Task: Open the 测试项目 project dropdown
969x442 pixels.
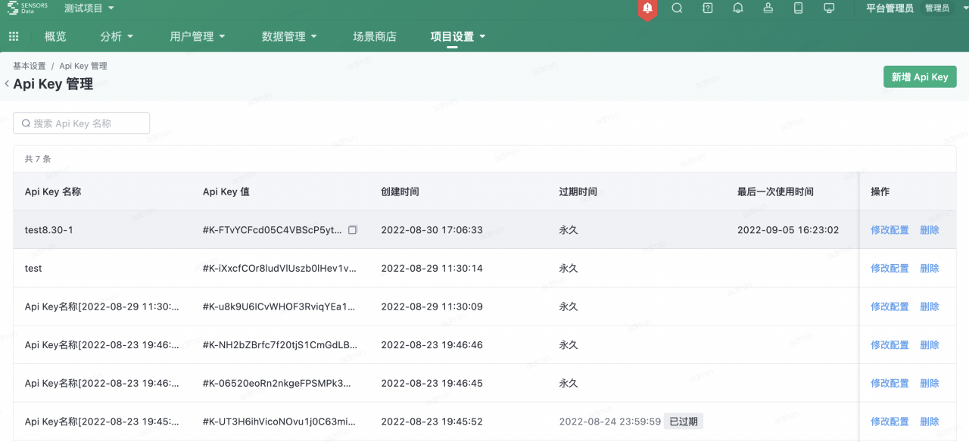Action: pos(89,8)
